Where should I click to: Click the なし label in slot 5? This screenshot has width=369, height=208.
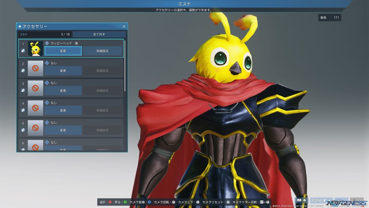(54, 122)
